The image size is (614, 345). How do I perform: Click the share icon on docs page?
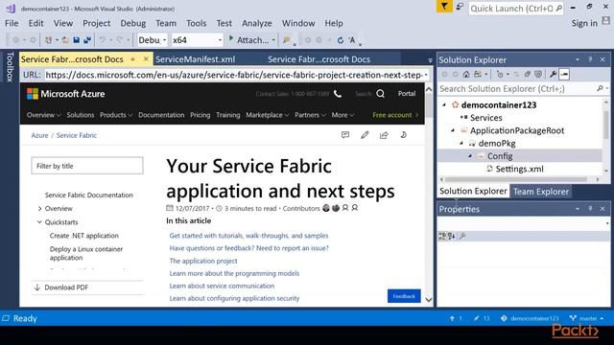[384, 135]
